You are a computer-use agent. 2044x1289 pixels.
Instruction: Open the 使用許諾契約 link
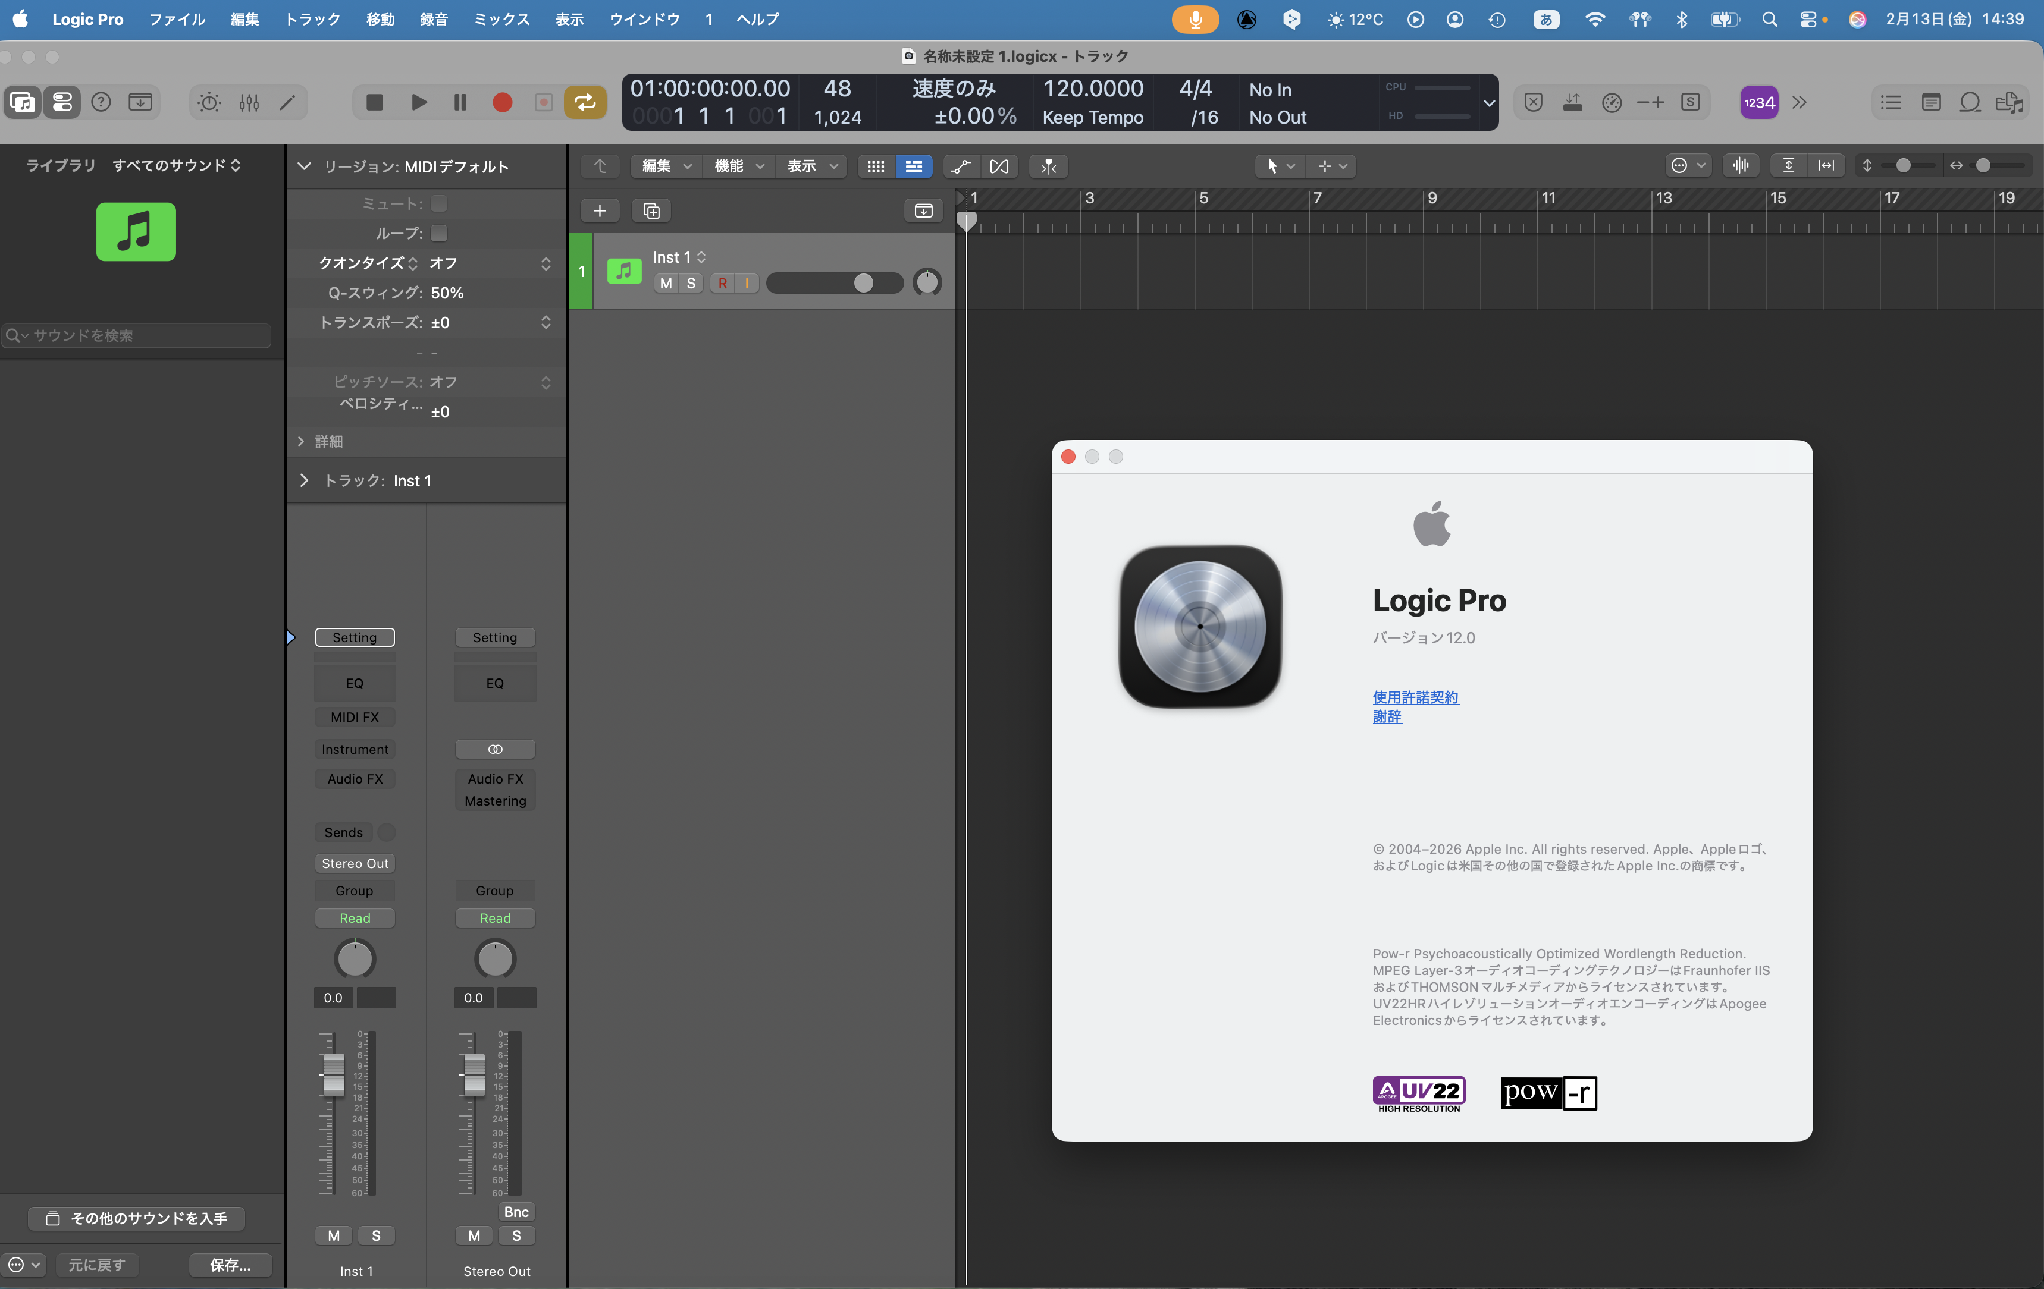(x=1415, y=697)
